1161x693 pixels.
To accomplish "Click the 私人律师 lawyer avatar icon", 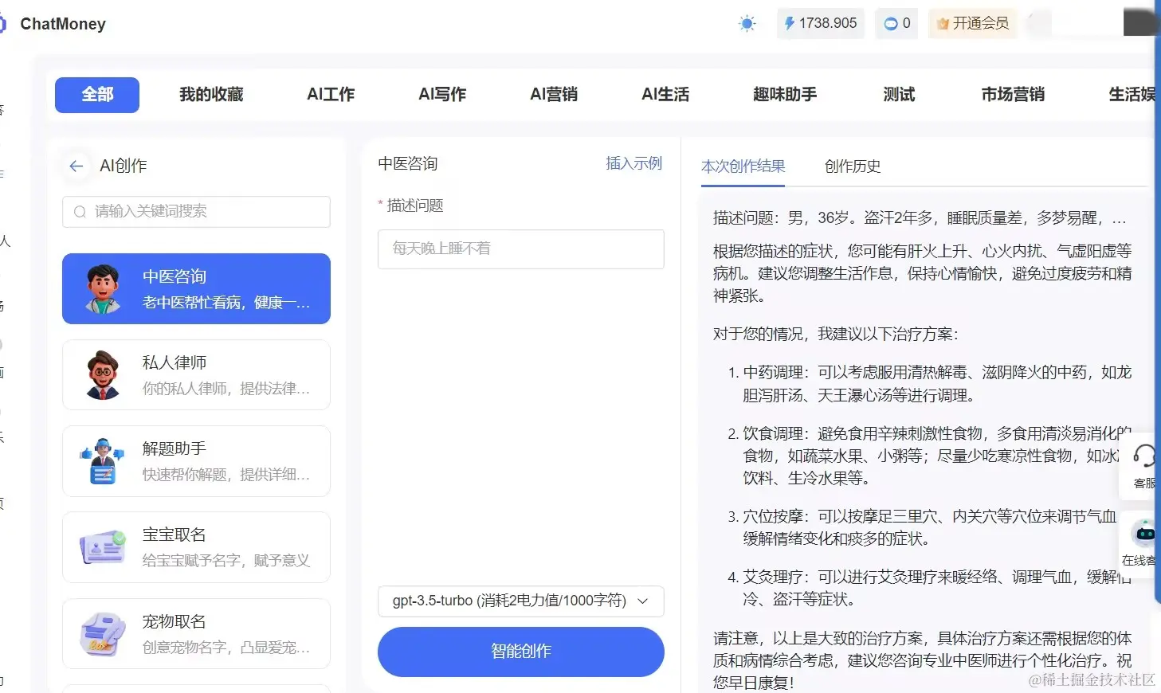I will 103,374.
